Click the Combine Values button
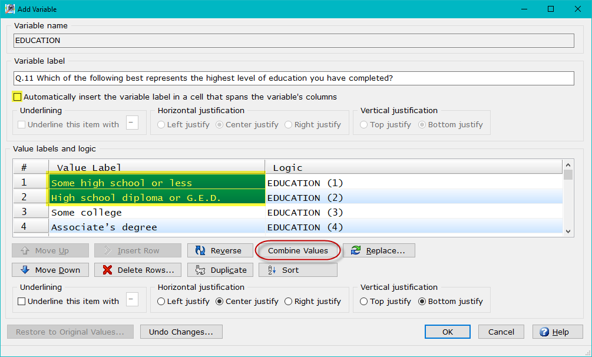 (x=298, y=250)
